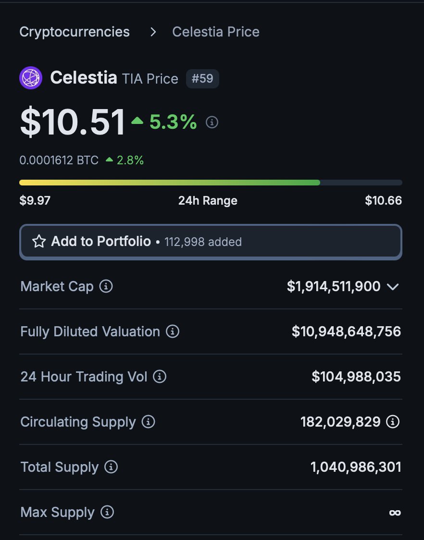424x540 pixels.
Task: Click the Total Supply info icon
Action: click(x=111, y=467)
